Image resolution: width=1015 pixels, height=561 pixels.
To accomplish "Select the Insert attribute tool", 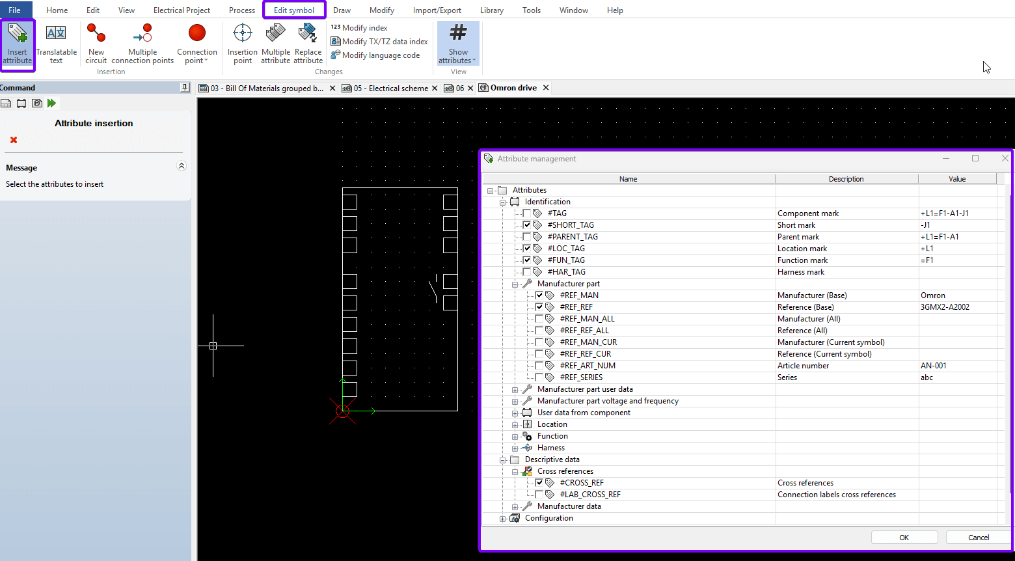I will click(17, 45).
